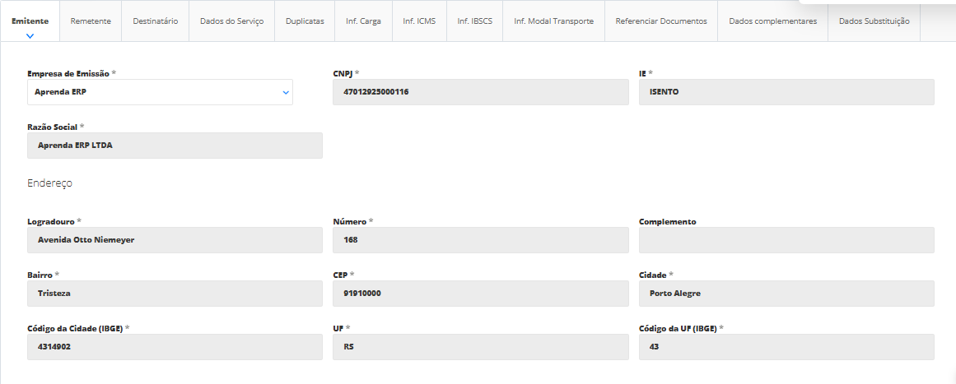
Task: Click the Cidade field with Porto Alegre
Action: [x=786, y=294]
